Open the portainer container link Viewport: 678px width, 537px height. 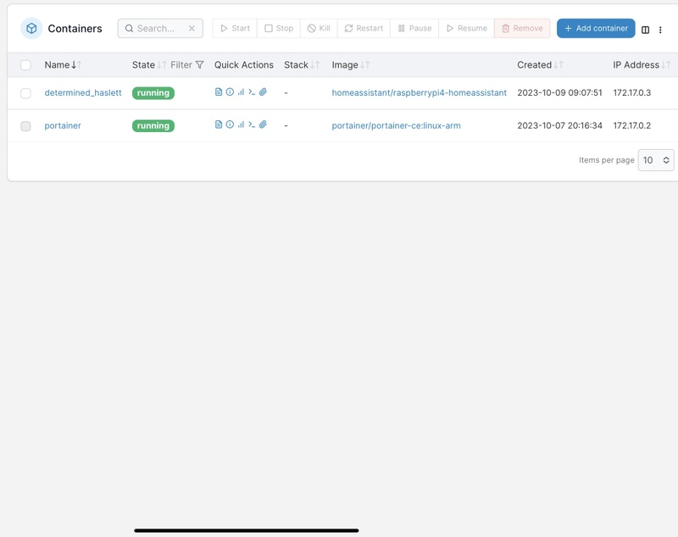pos(63,125)
